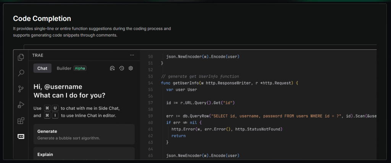Click line number 65 in gutter

150,156
